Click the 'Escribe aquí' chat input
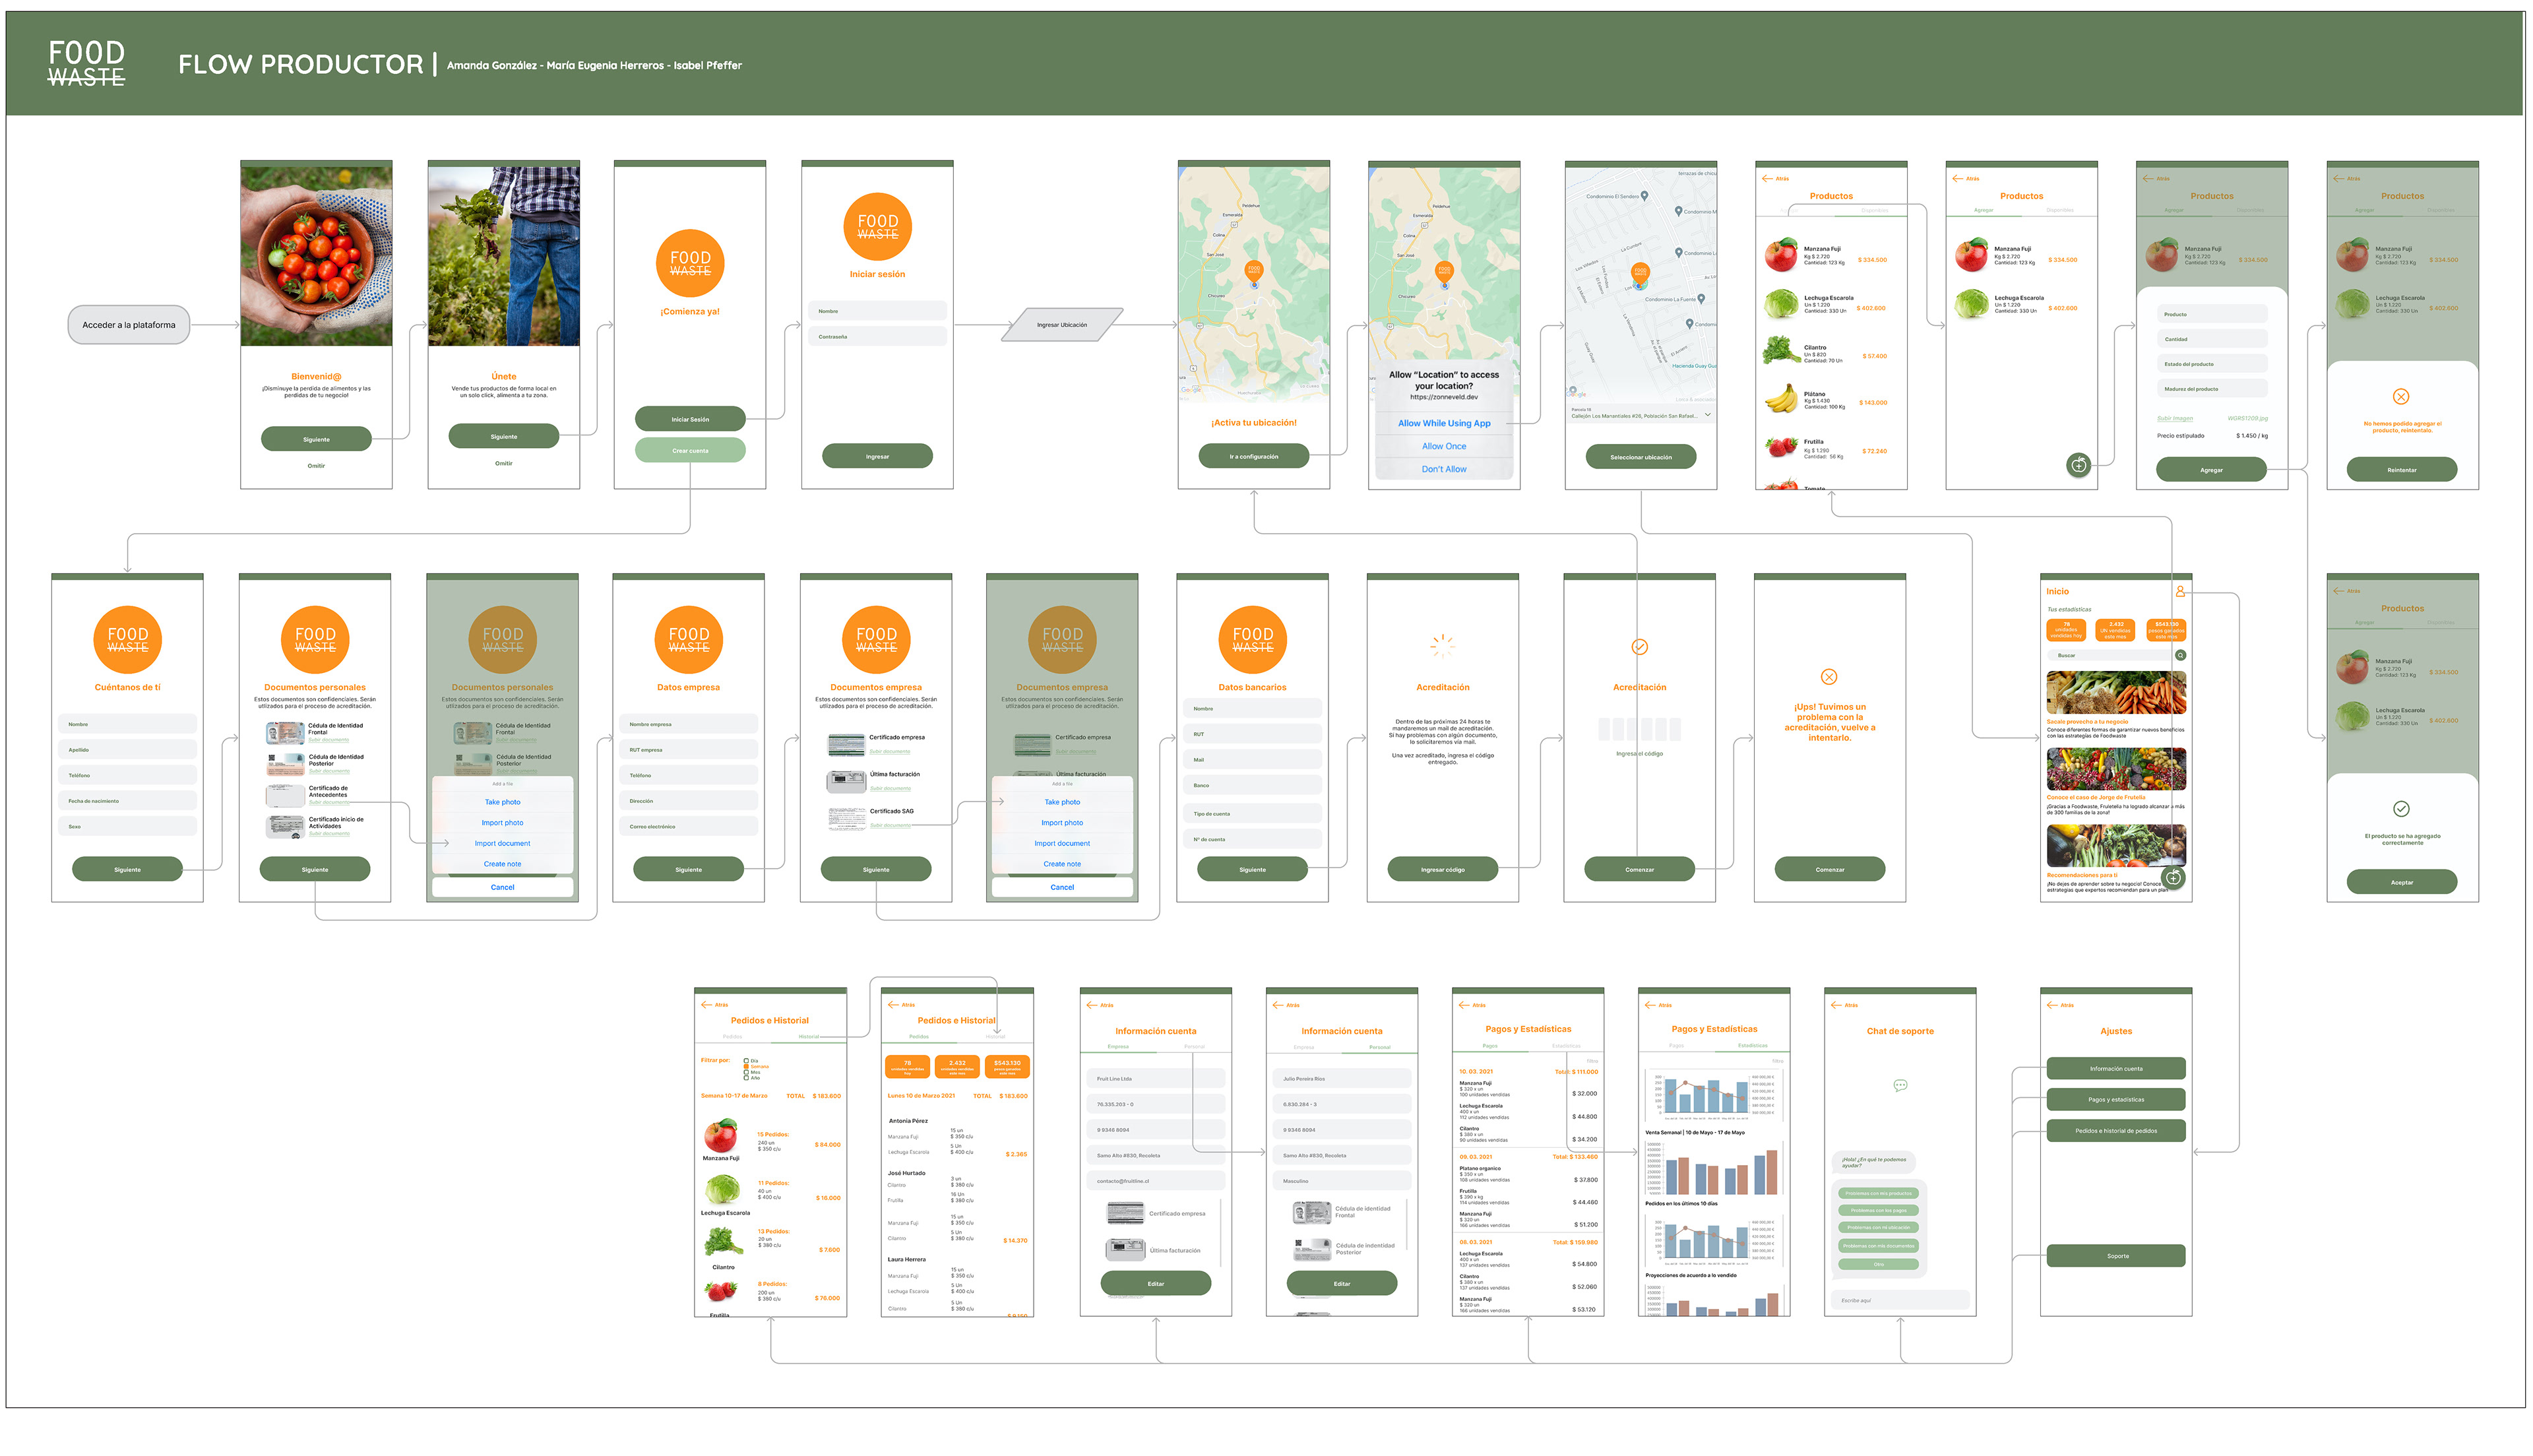This screenshot has width=2533, height=1456. click(1900, 1300)
